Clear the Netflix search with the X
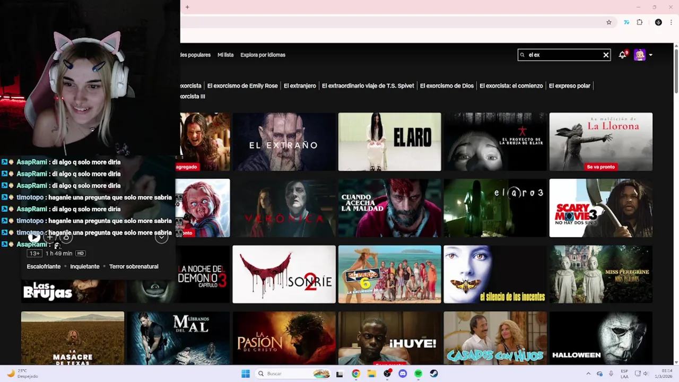Image resolution: width=679 pixels, height=382 pixels. tap(606, 55)
